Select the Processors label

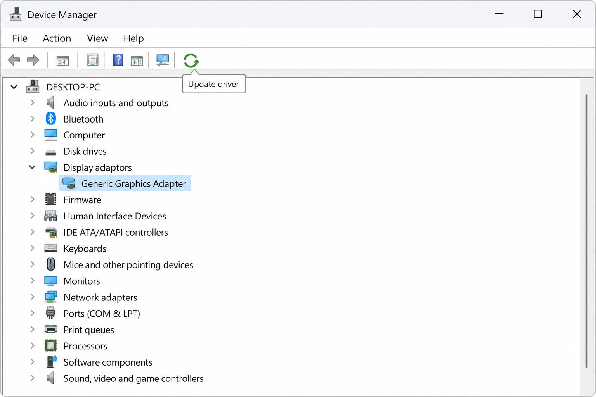[x=85, y=346]
